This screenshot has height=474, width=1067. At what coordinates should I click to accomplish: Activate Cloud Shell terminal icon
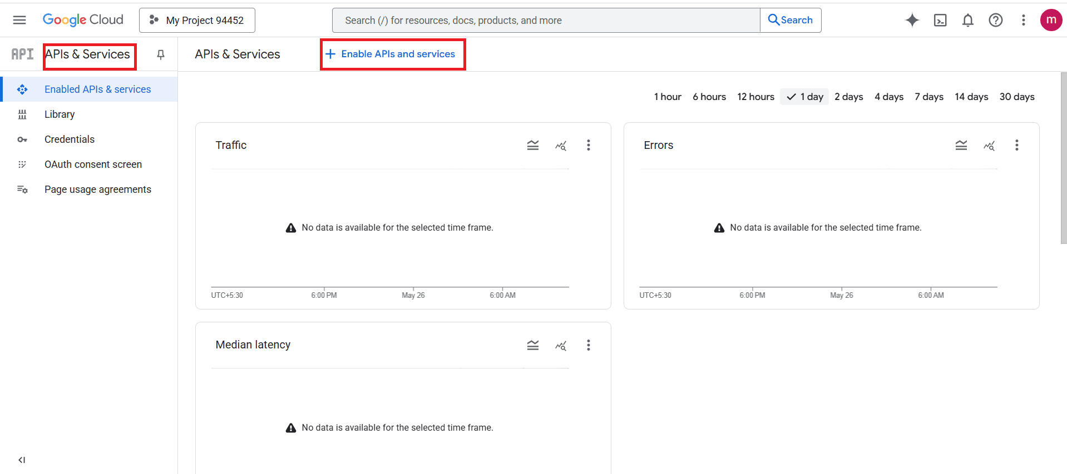[940, 20]
